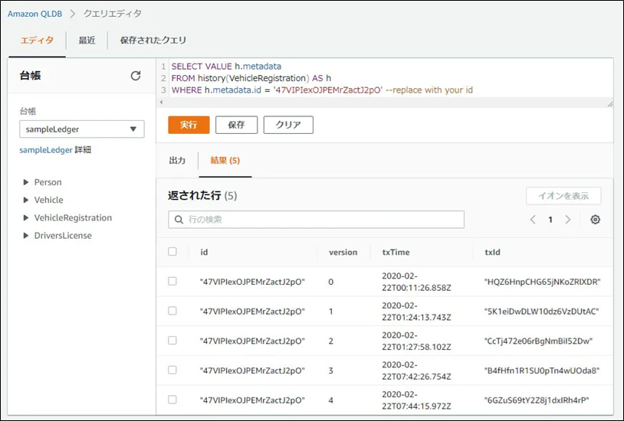Expand the VehicleRegistration table node
The height and width of the screenshot is (421, 624).
pos(26,218)
